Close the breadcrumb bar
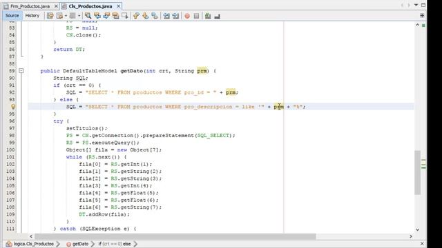442x248 pixels. point(422,243)
